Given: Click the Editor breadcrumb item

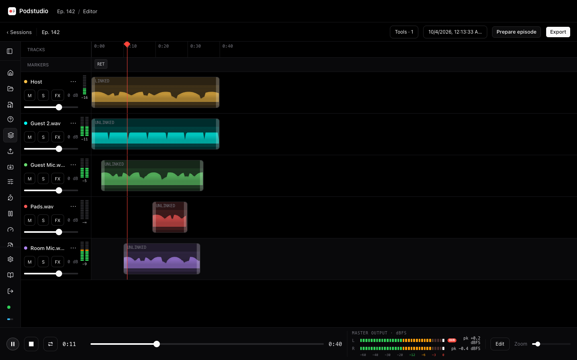Looking at the screenshot, I should pyautogui.click(x=90, y=12).
